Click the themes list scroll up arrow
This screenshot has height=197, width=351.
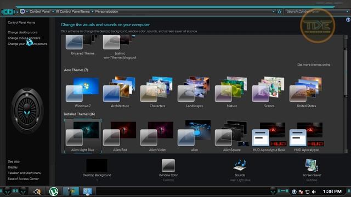(x=346, y=37)
